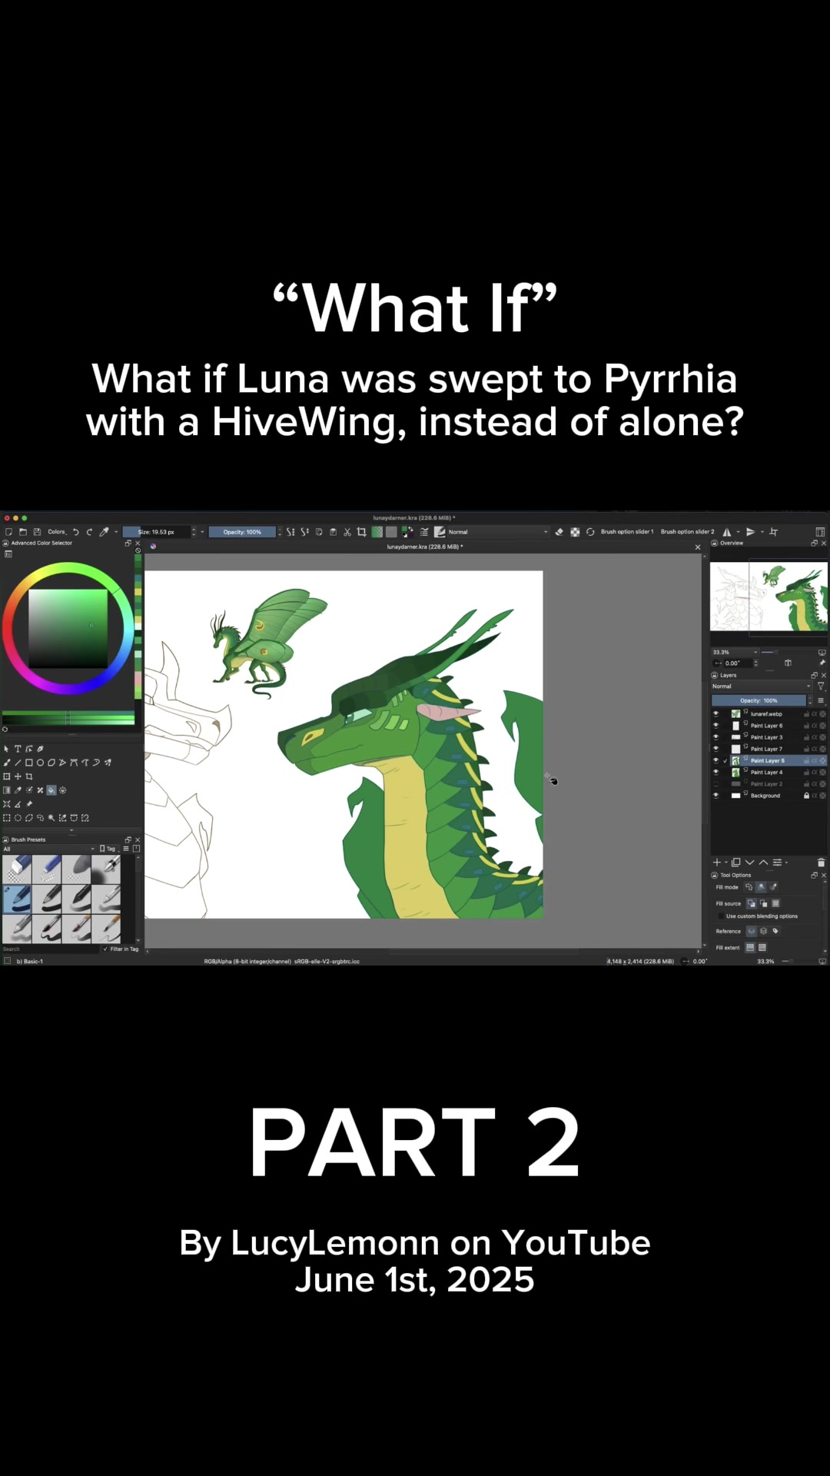Select the Assistant tool
830x1476 pixels.
(x=7, y=804)
